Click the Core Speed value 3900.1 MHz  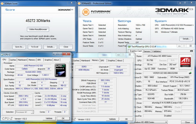pos(23,96)
